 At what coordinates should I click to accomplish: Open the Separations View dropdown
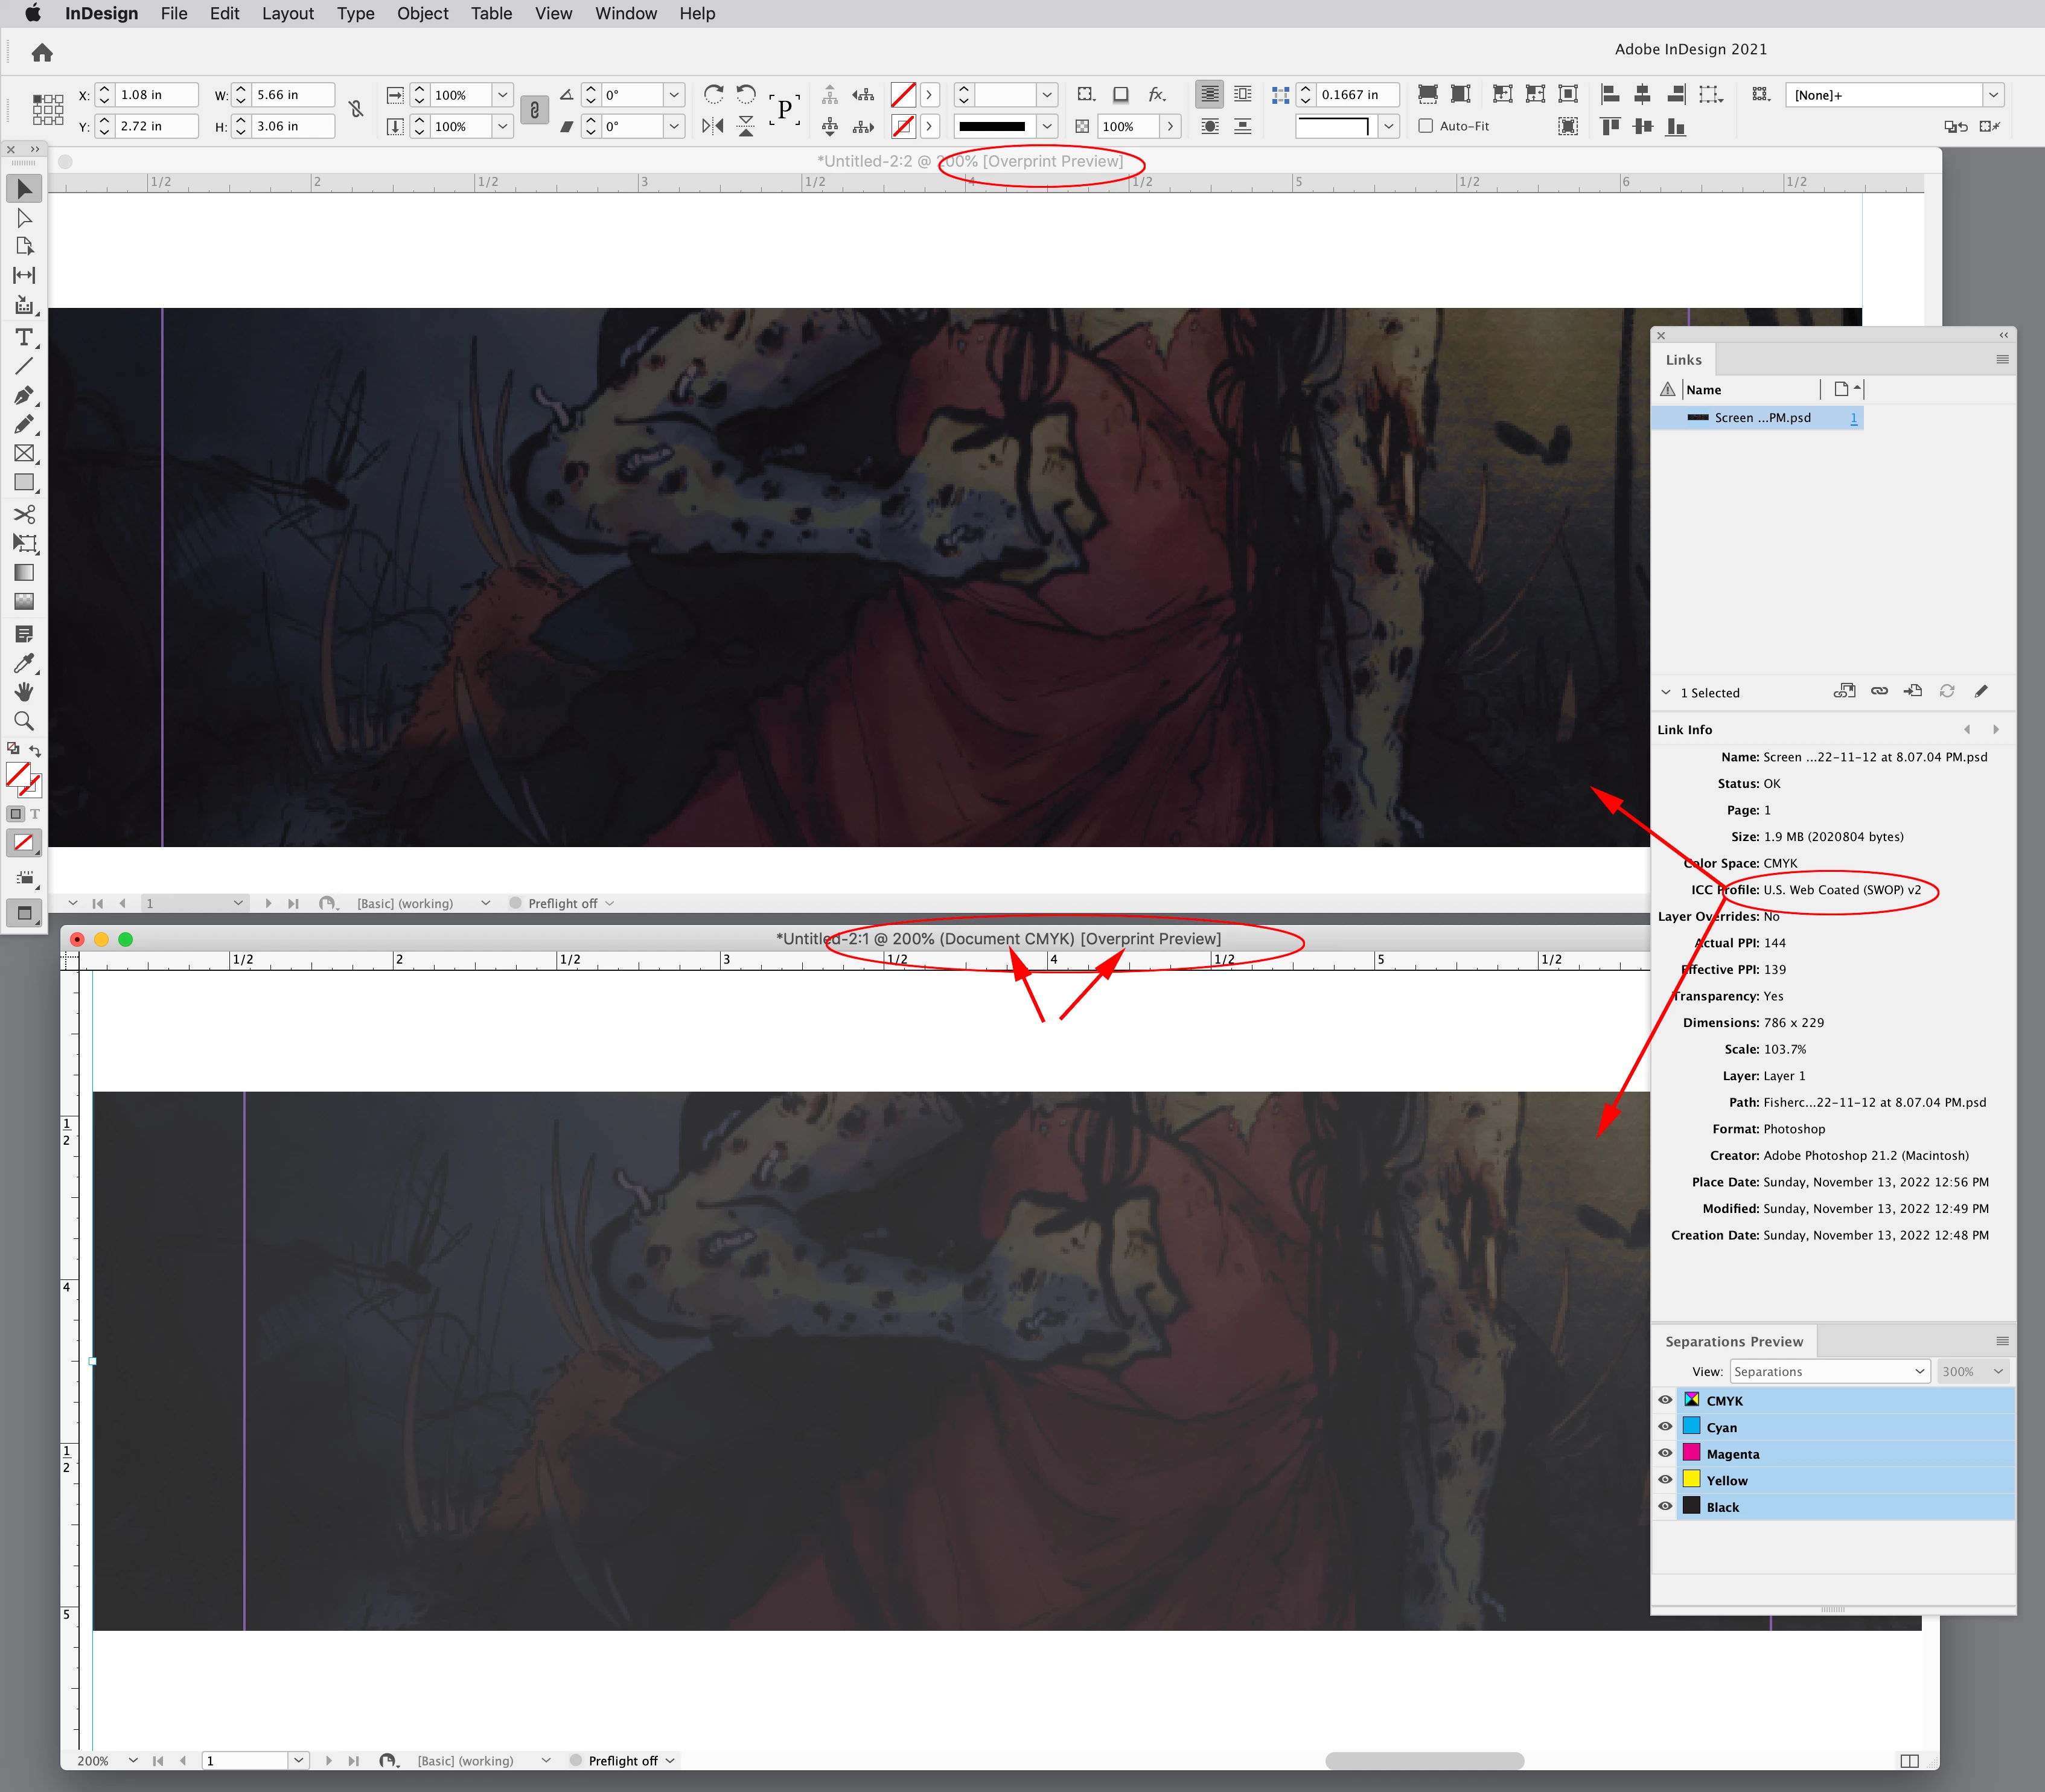click(1829, 1371)
